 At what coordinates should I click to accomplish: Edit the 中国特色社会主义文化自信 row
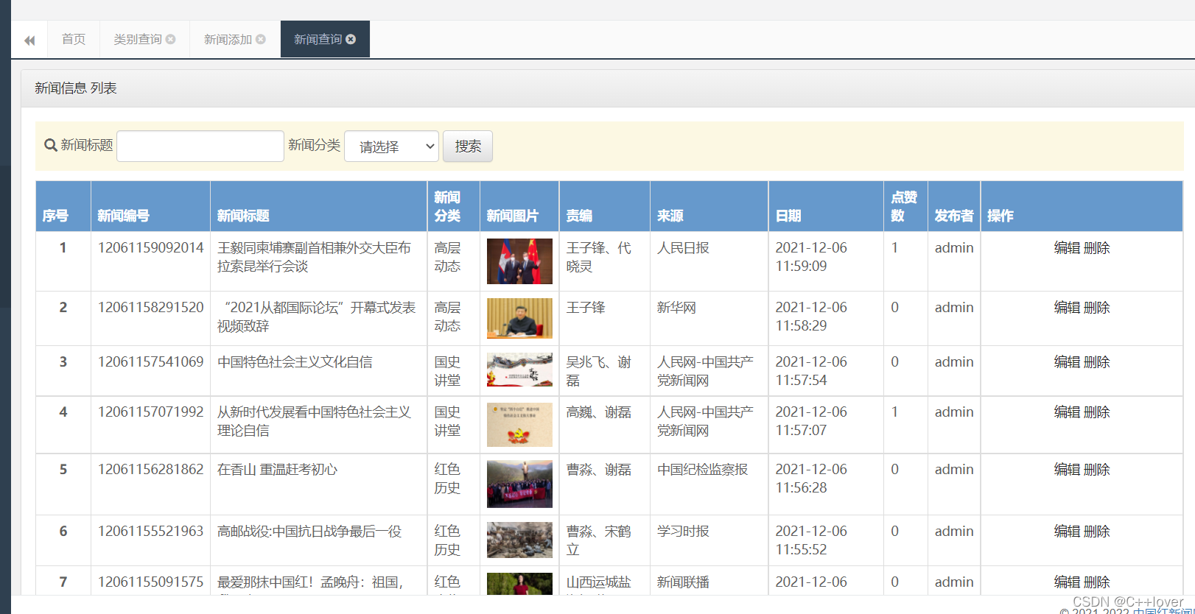coord(1067,362)
